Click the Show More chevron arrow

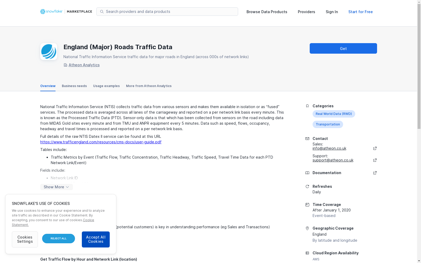click(67, 187)
